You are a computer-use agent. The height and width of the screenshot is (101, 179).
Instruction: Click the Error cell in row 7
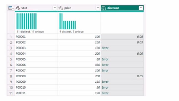coord(122,71)
